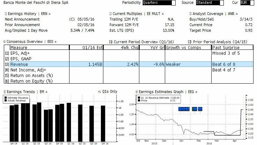Click the 4Wk Chg column header

(121, 47)
